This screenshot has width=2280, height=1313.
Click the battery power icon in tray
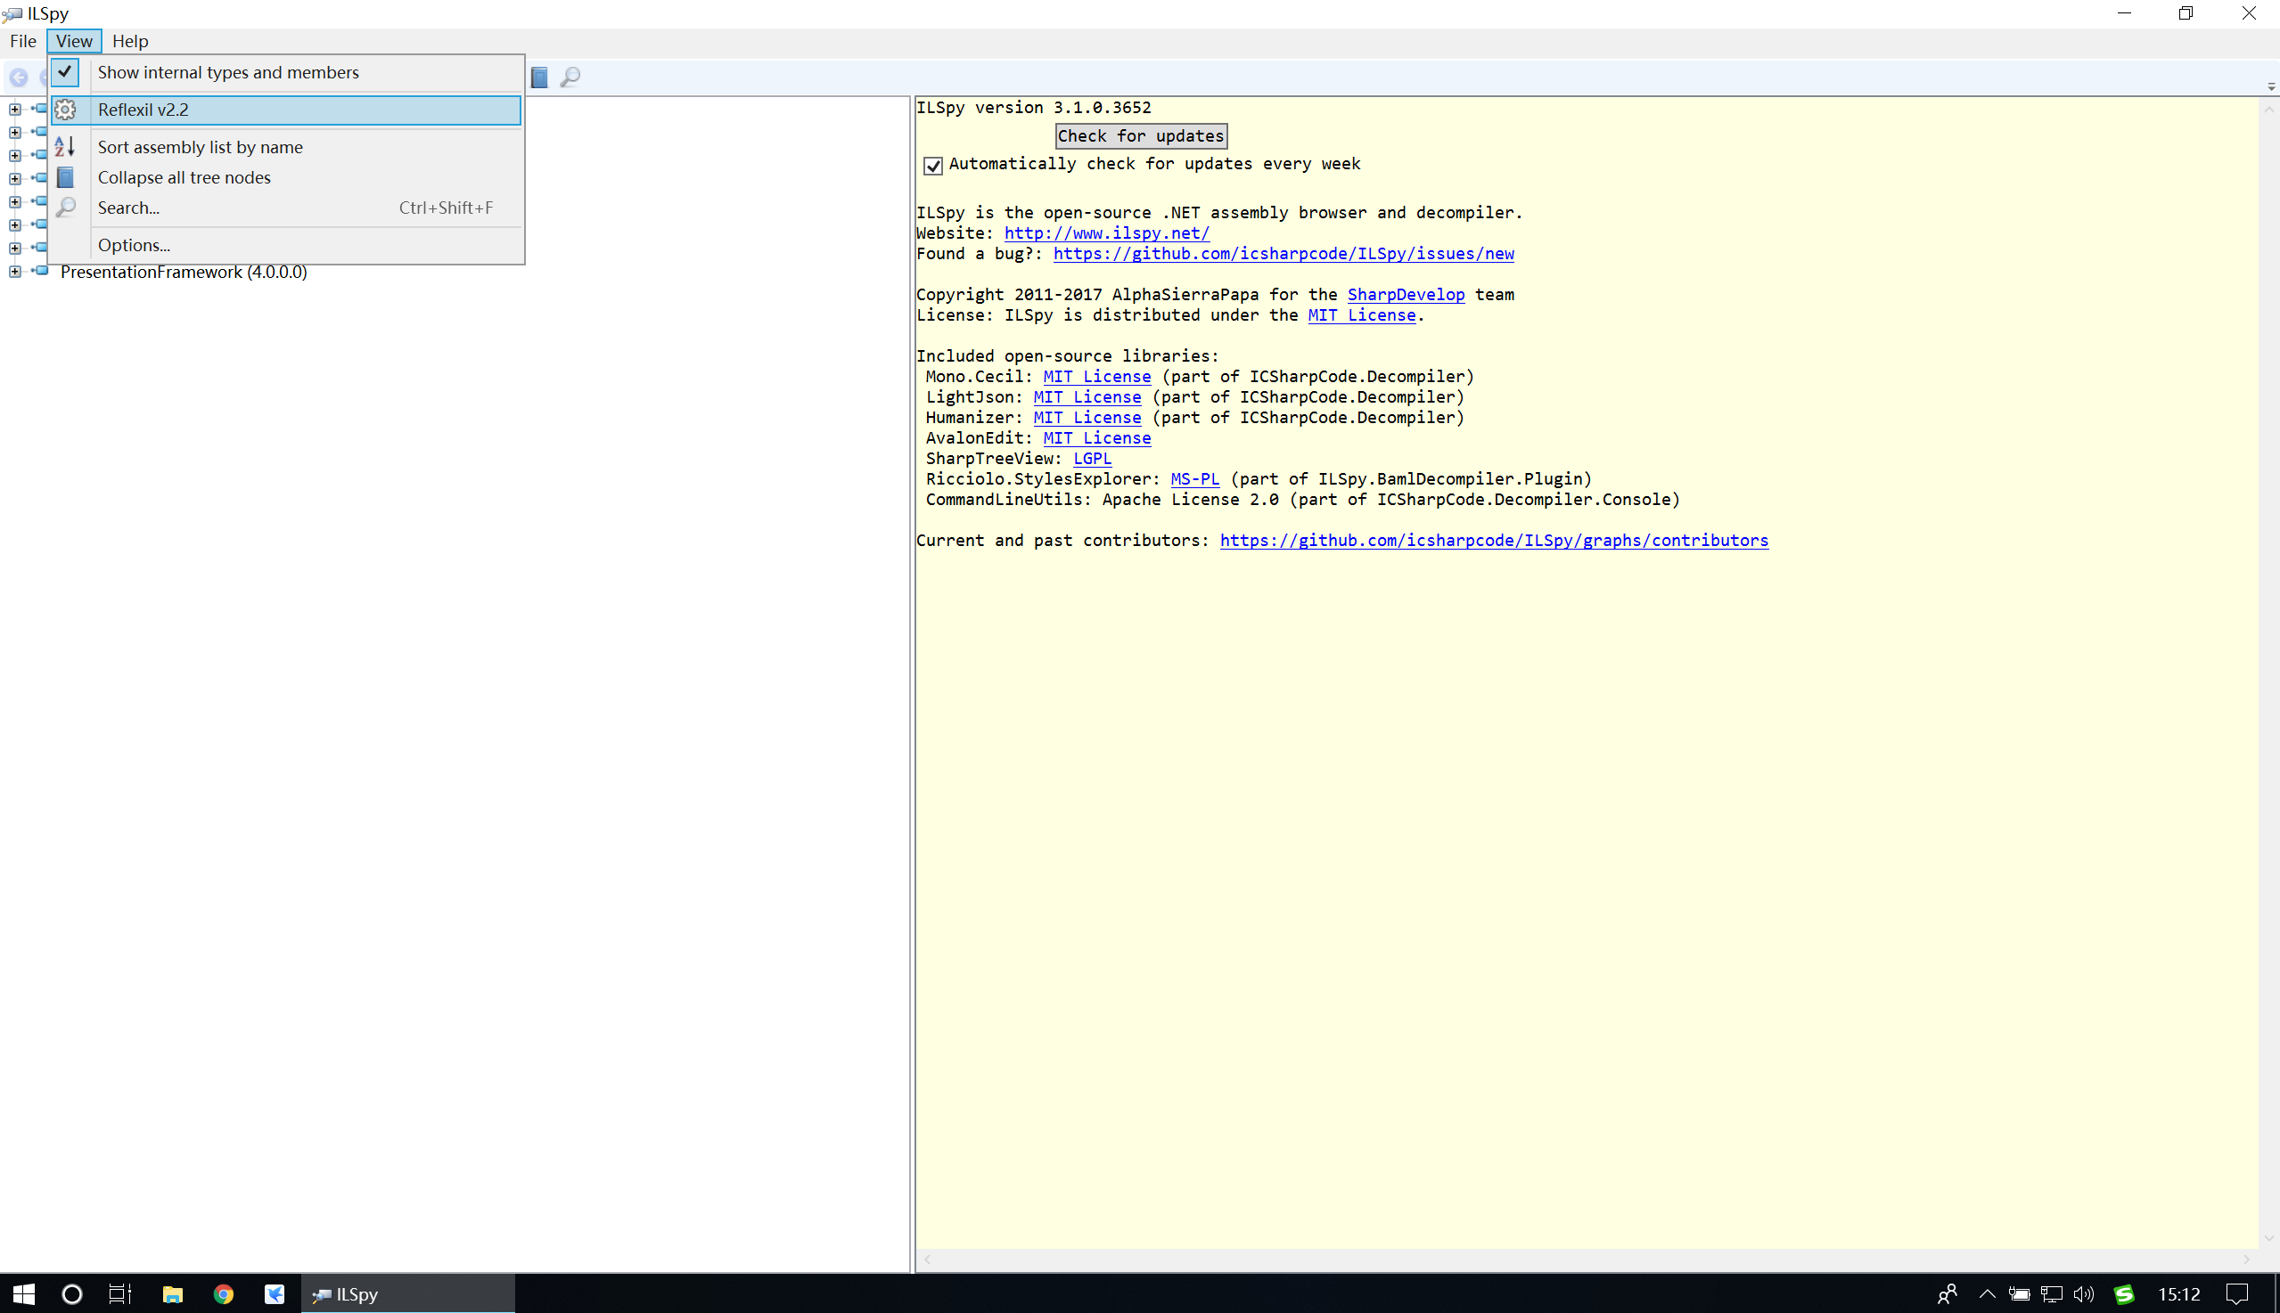[x=2019, y=1294]
